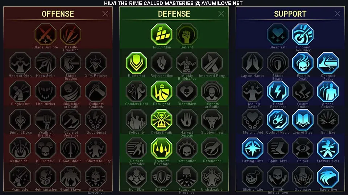Click the Eagle-Eye mastery icon
The image size is (348, 195).
click(328, 177)
